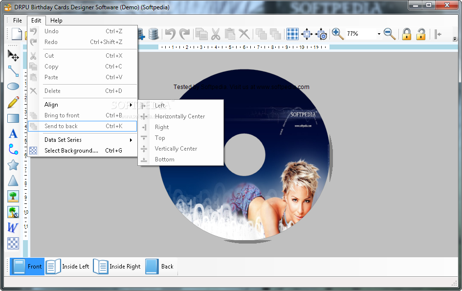
Task: Choose Right in the Align submenu
Action: 180,127
